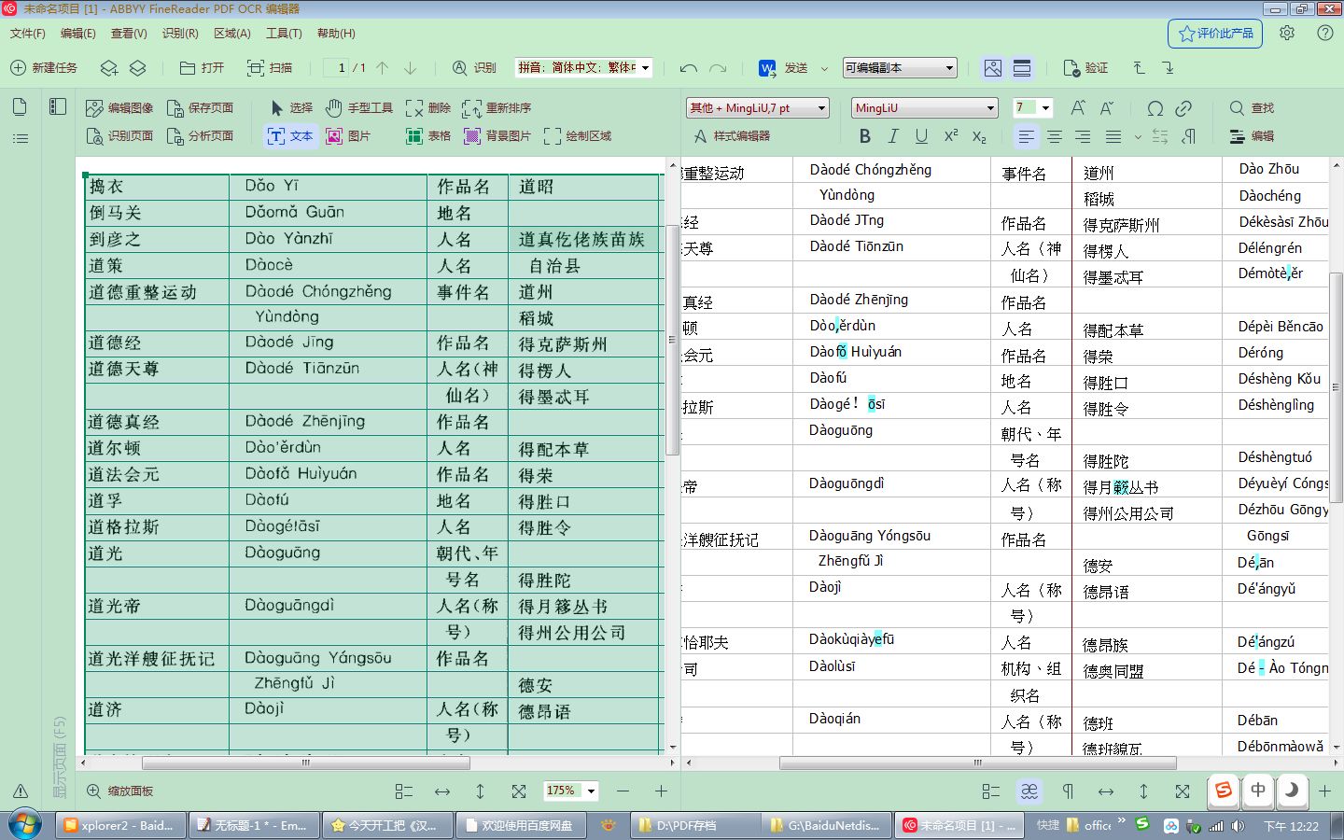Open the 识别(R) menu
This screenshot has height=840, width=1344.
coord(180,34)
